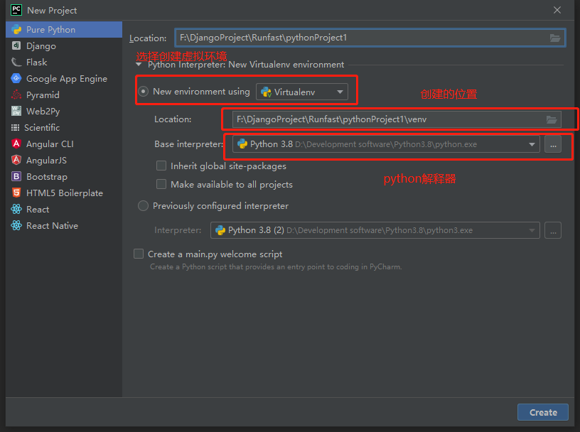Screen dimensions: 580x432
Task: Select AngularJS project type
Action: [x=64, y=160]
